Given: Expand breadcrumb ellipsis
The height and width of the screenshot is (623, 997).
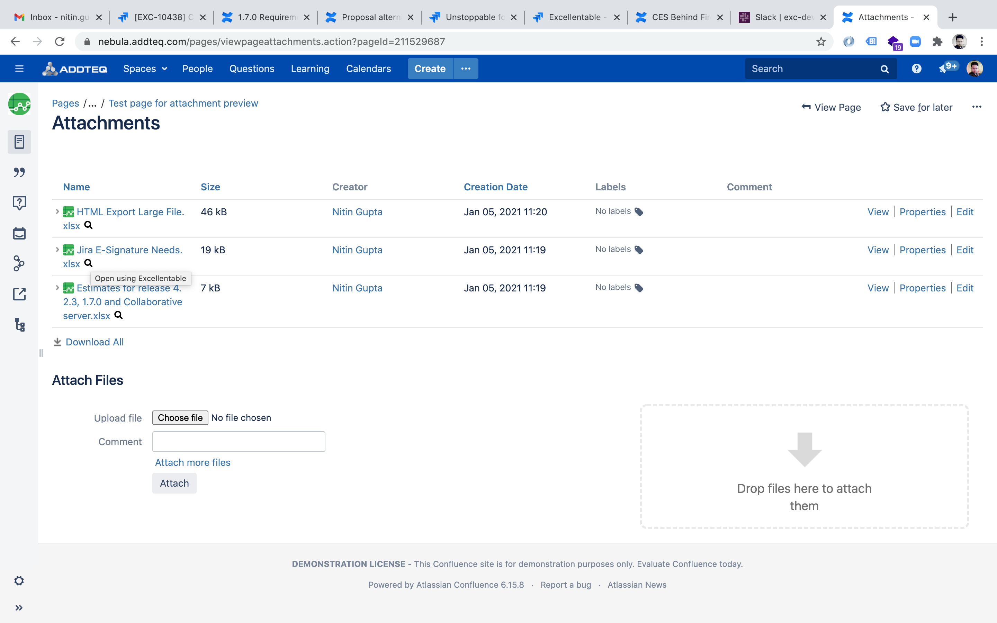Looking at the screenshot, I should 92,103.
